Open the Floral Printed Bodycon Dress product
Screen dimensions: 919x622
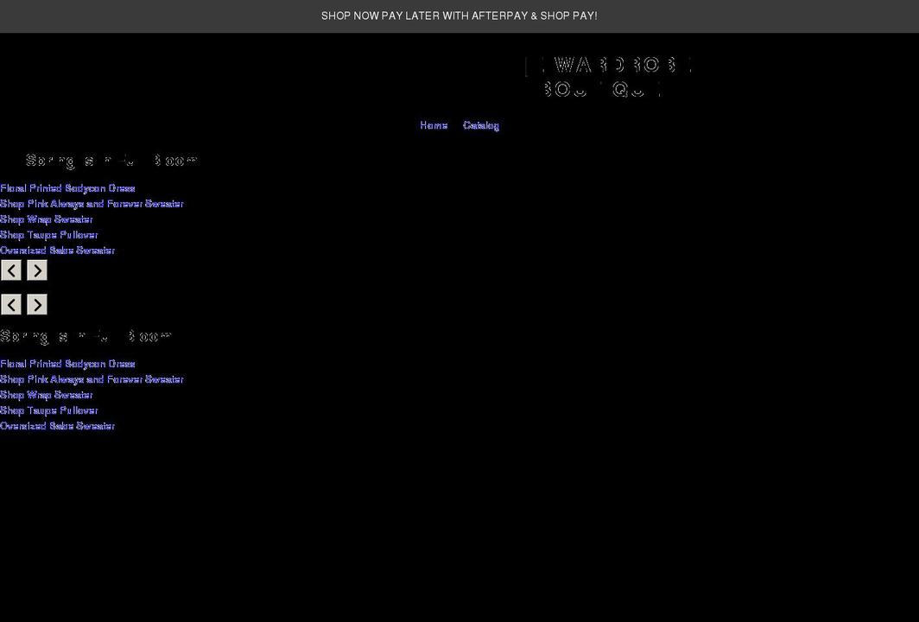tap(67, 187)
